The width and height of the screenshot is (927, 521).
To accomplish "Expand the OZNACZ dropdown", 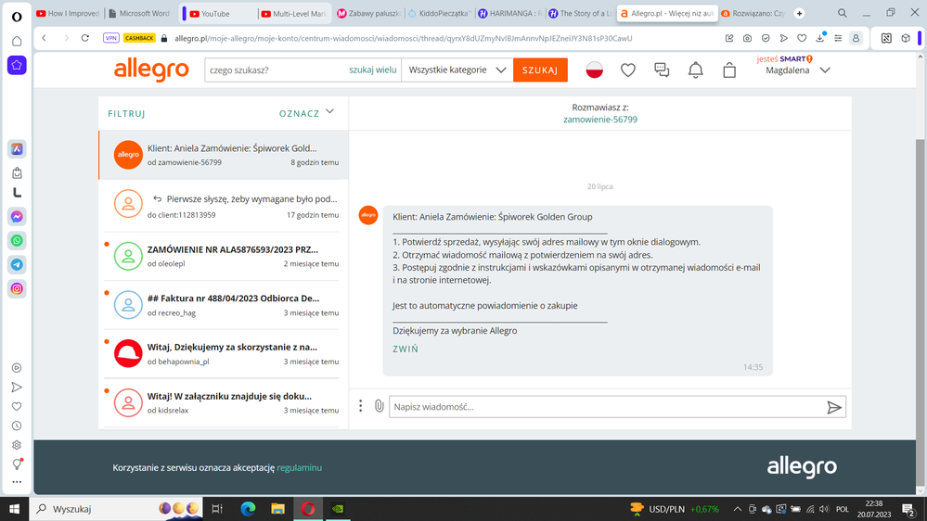I will pos(307,113).
